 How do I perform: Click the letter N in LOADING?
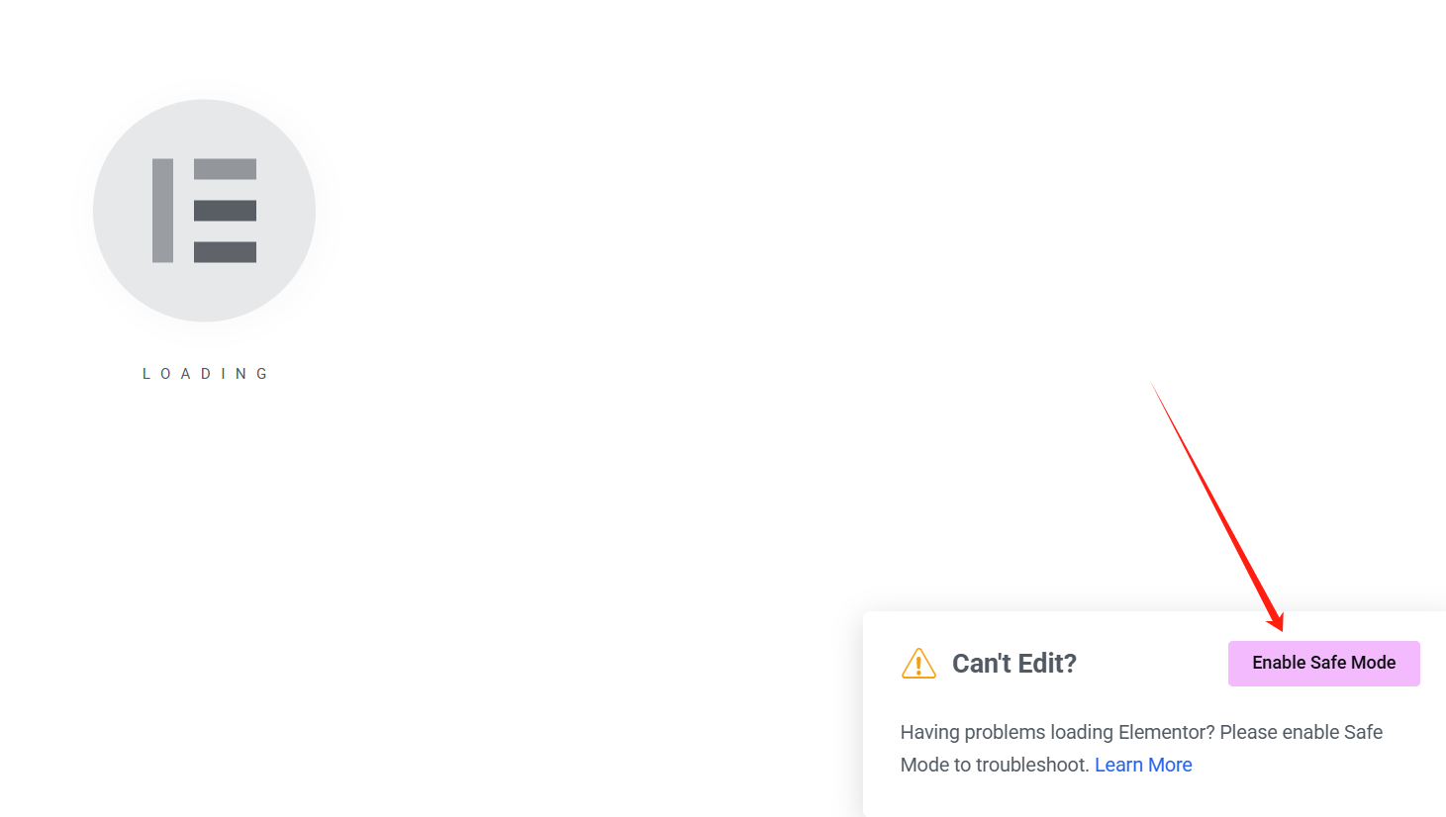click(x=241, y=374)
